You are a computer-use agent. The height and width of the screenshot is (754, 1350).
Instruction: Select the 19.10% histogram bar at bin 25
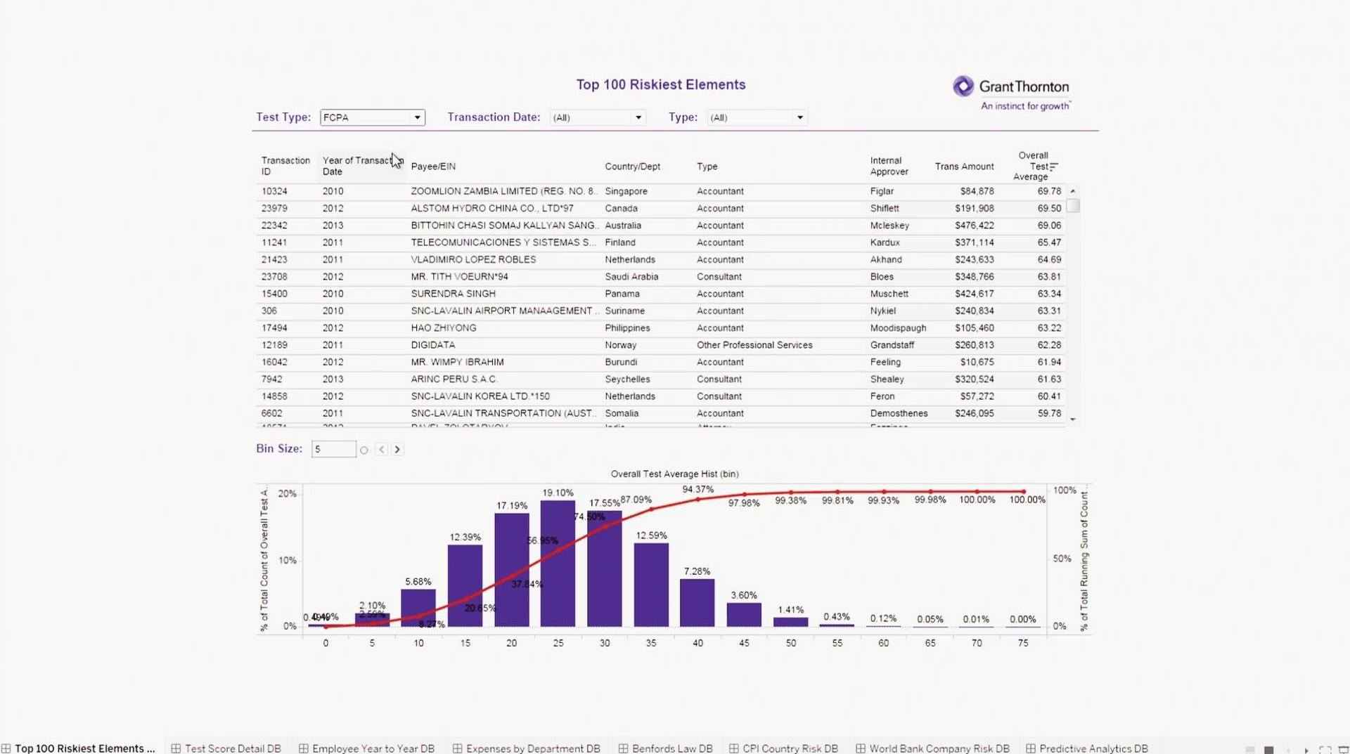558,564
